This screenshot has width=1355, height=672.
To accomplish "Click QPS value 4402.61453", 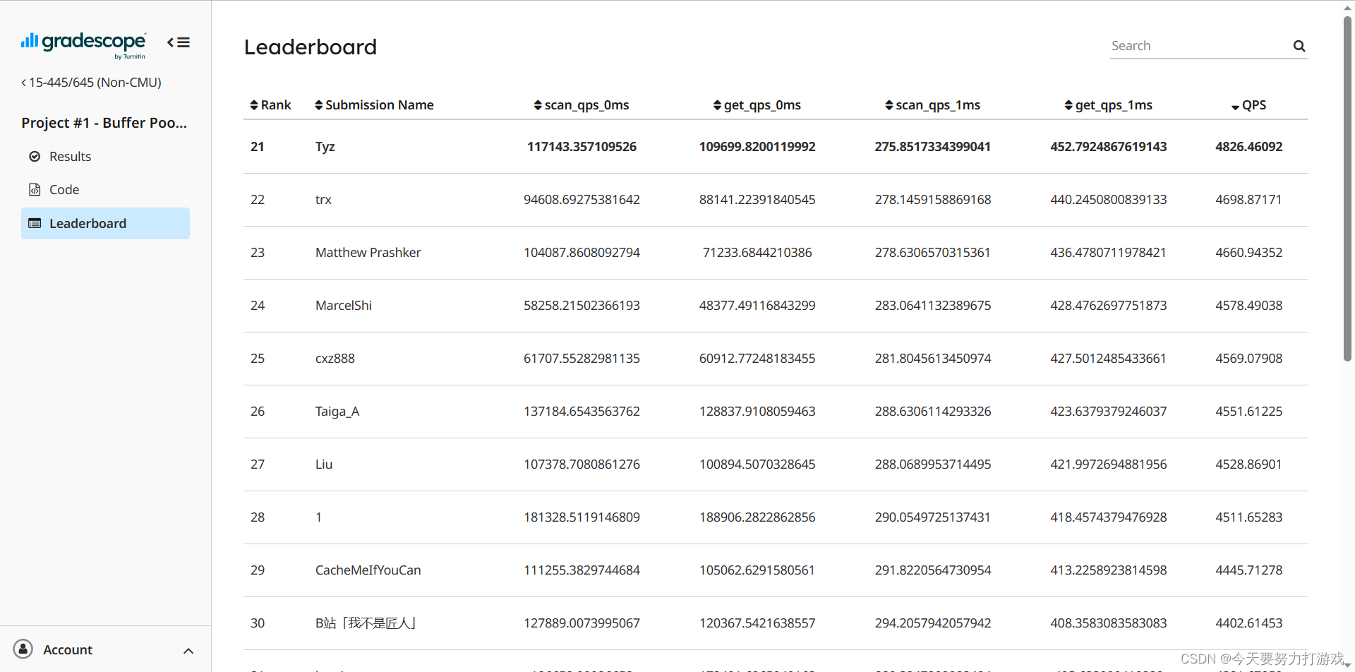I will [1249, 623].
